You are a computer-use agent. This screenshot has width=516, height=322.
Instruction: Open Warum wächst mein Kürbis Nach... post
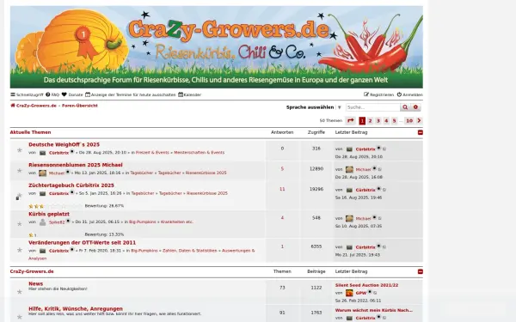pyautogui.click(x=374, y=310)
